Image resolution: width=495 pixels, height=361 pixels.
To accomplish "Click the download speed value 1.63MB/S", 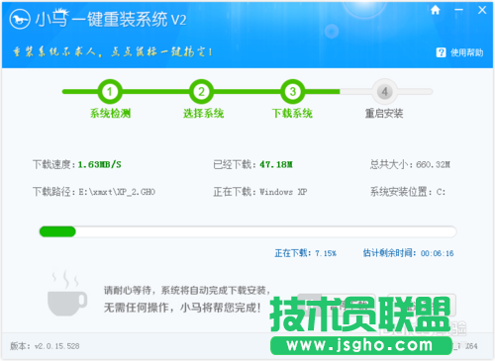I will pyautogui.click(x=100, y=164).
